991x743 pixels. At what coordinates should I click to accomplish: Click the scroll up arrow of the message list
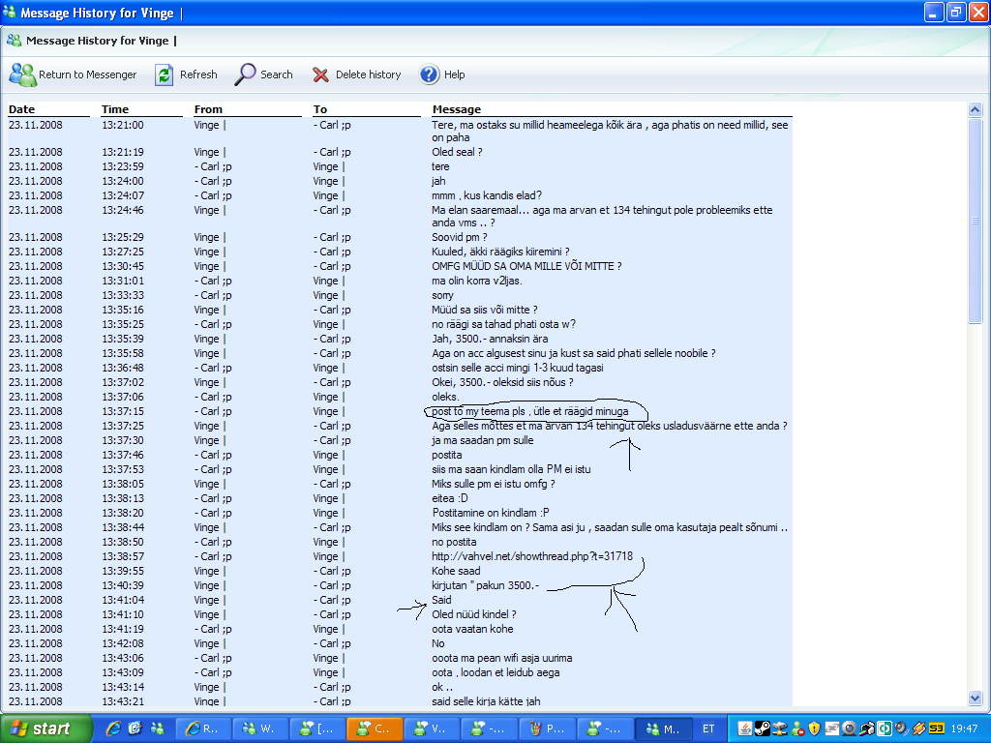[975, 110]
